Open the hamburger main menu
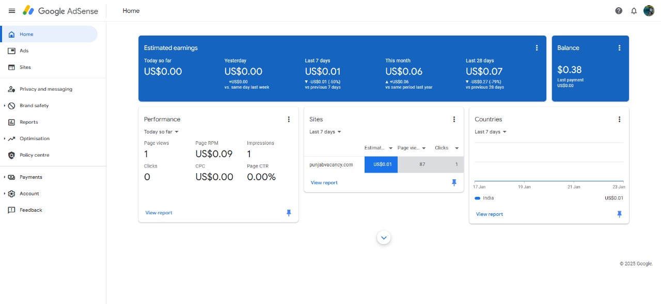Viewport: 661px width, 304px height. 12,11
